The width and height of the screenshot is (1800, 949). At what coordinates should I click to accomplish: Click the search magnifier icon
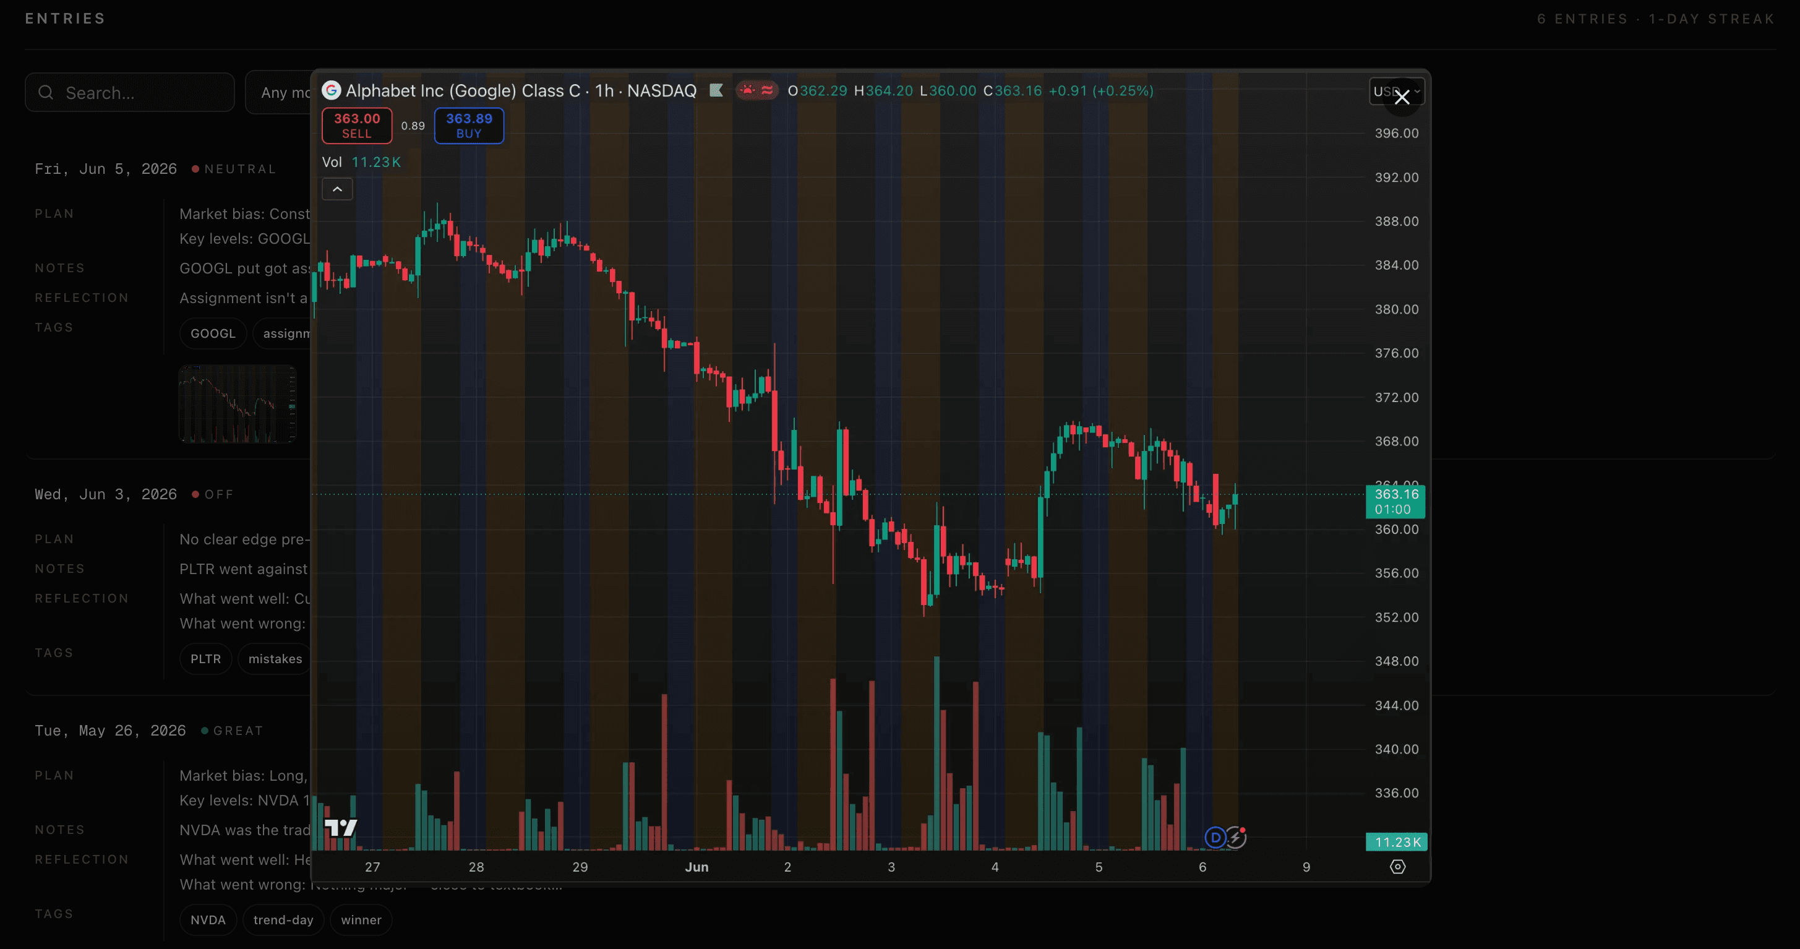pos(46,92)
